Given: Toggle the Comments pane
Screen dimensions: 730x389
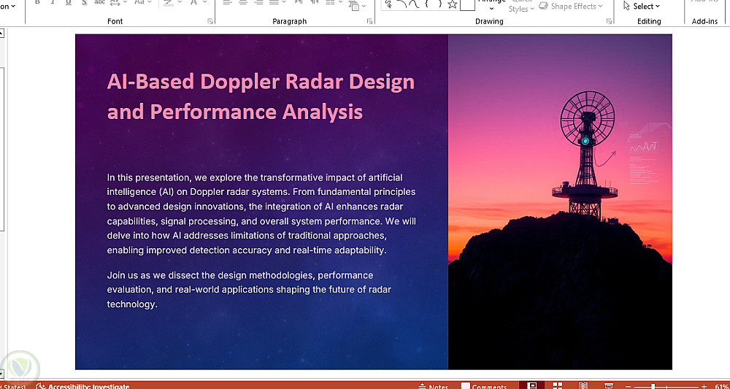Looking at the screenshot, I should [483, 386].
